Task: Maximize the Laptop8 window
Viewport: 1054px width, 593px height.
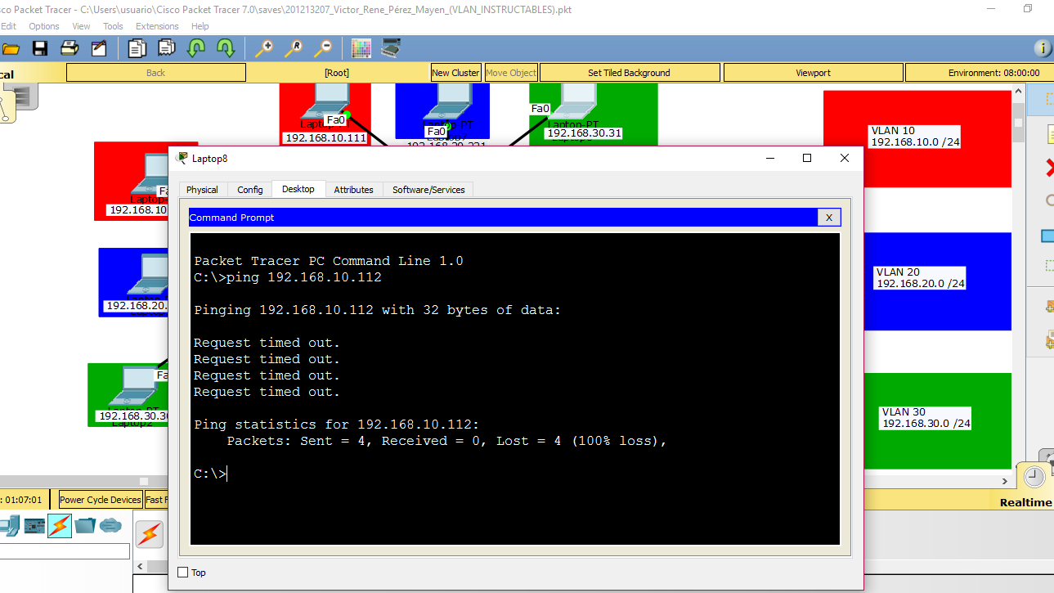Action: point(807,158)
